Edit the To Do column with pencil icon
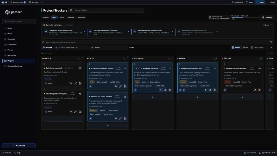This screenshot has height=156, width=277. [126, 58]
